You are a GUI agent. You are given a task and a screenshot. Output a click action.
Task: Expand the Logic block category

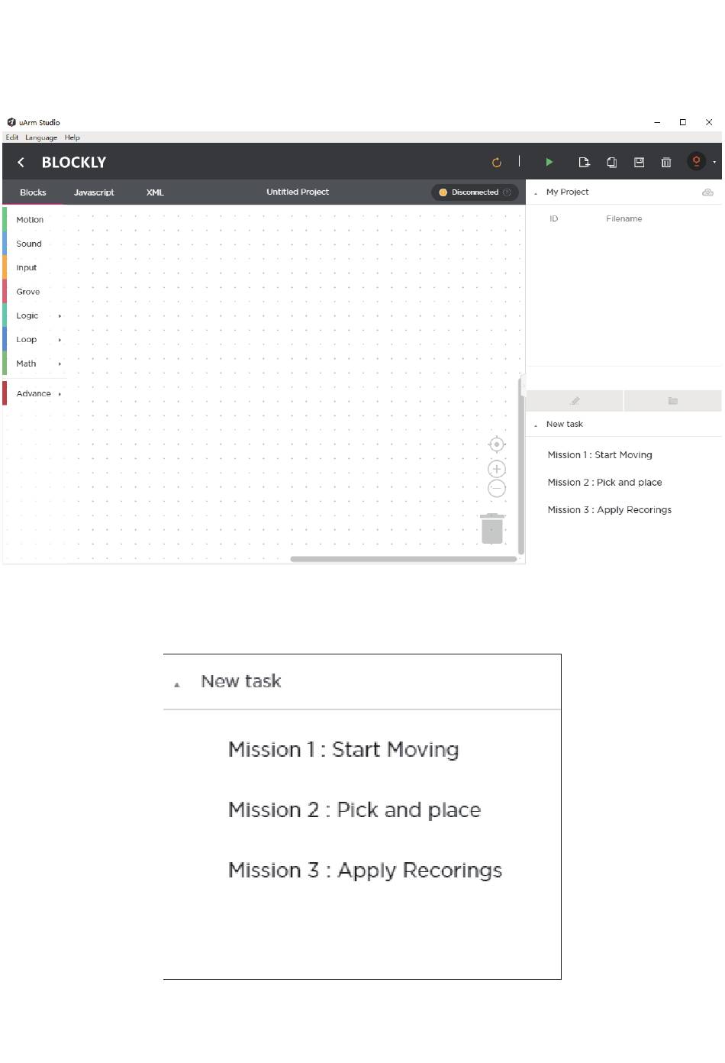[x=34, y=315]
